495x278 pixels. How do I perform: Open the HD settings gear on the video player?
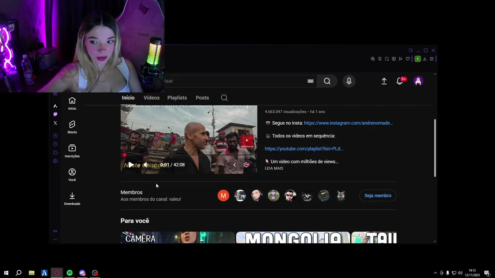point(246,165)
